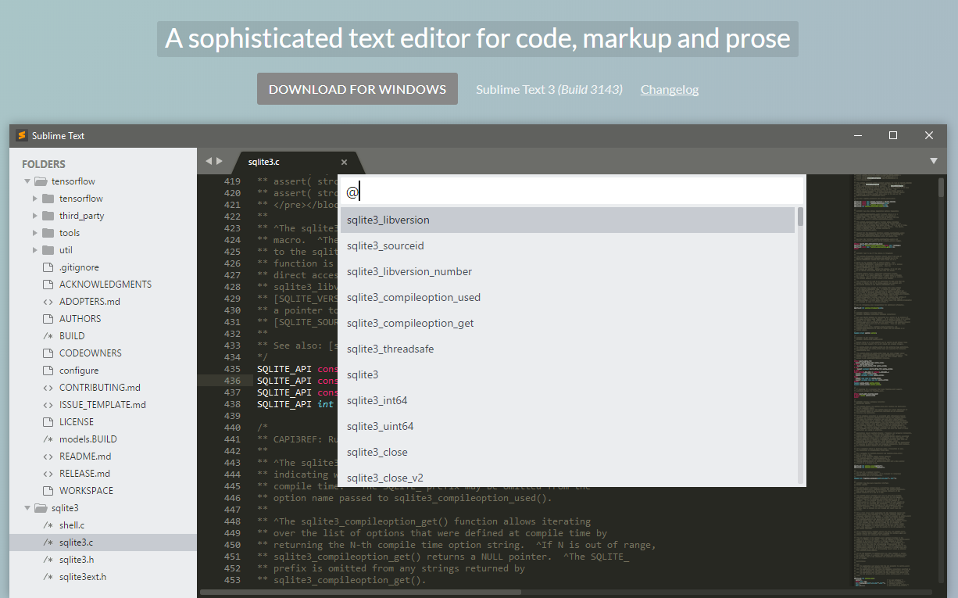Viewport: 958px width, 598px height.
Task: Select sqlite3.c in sidebar
Action: tap(103, 542)
